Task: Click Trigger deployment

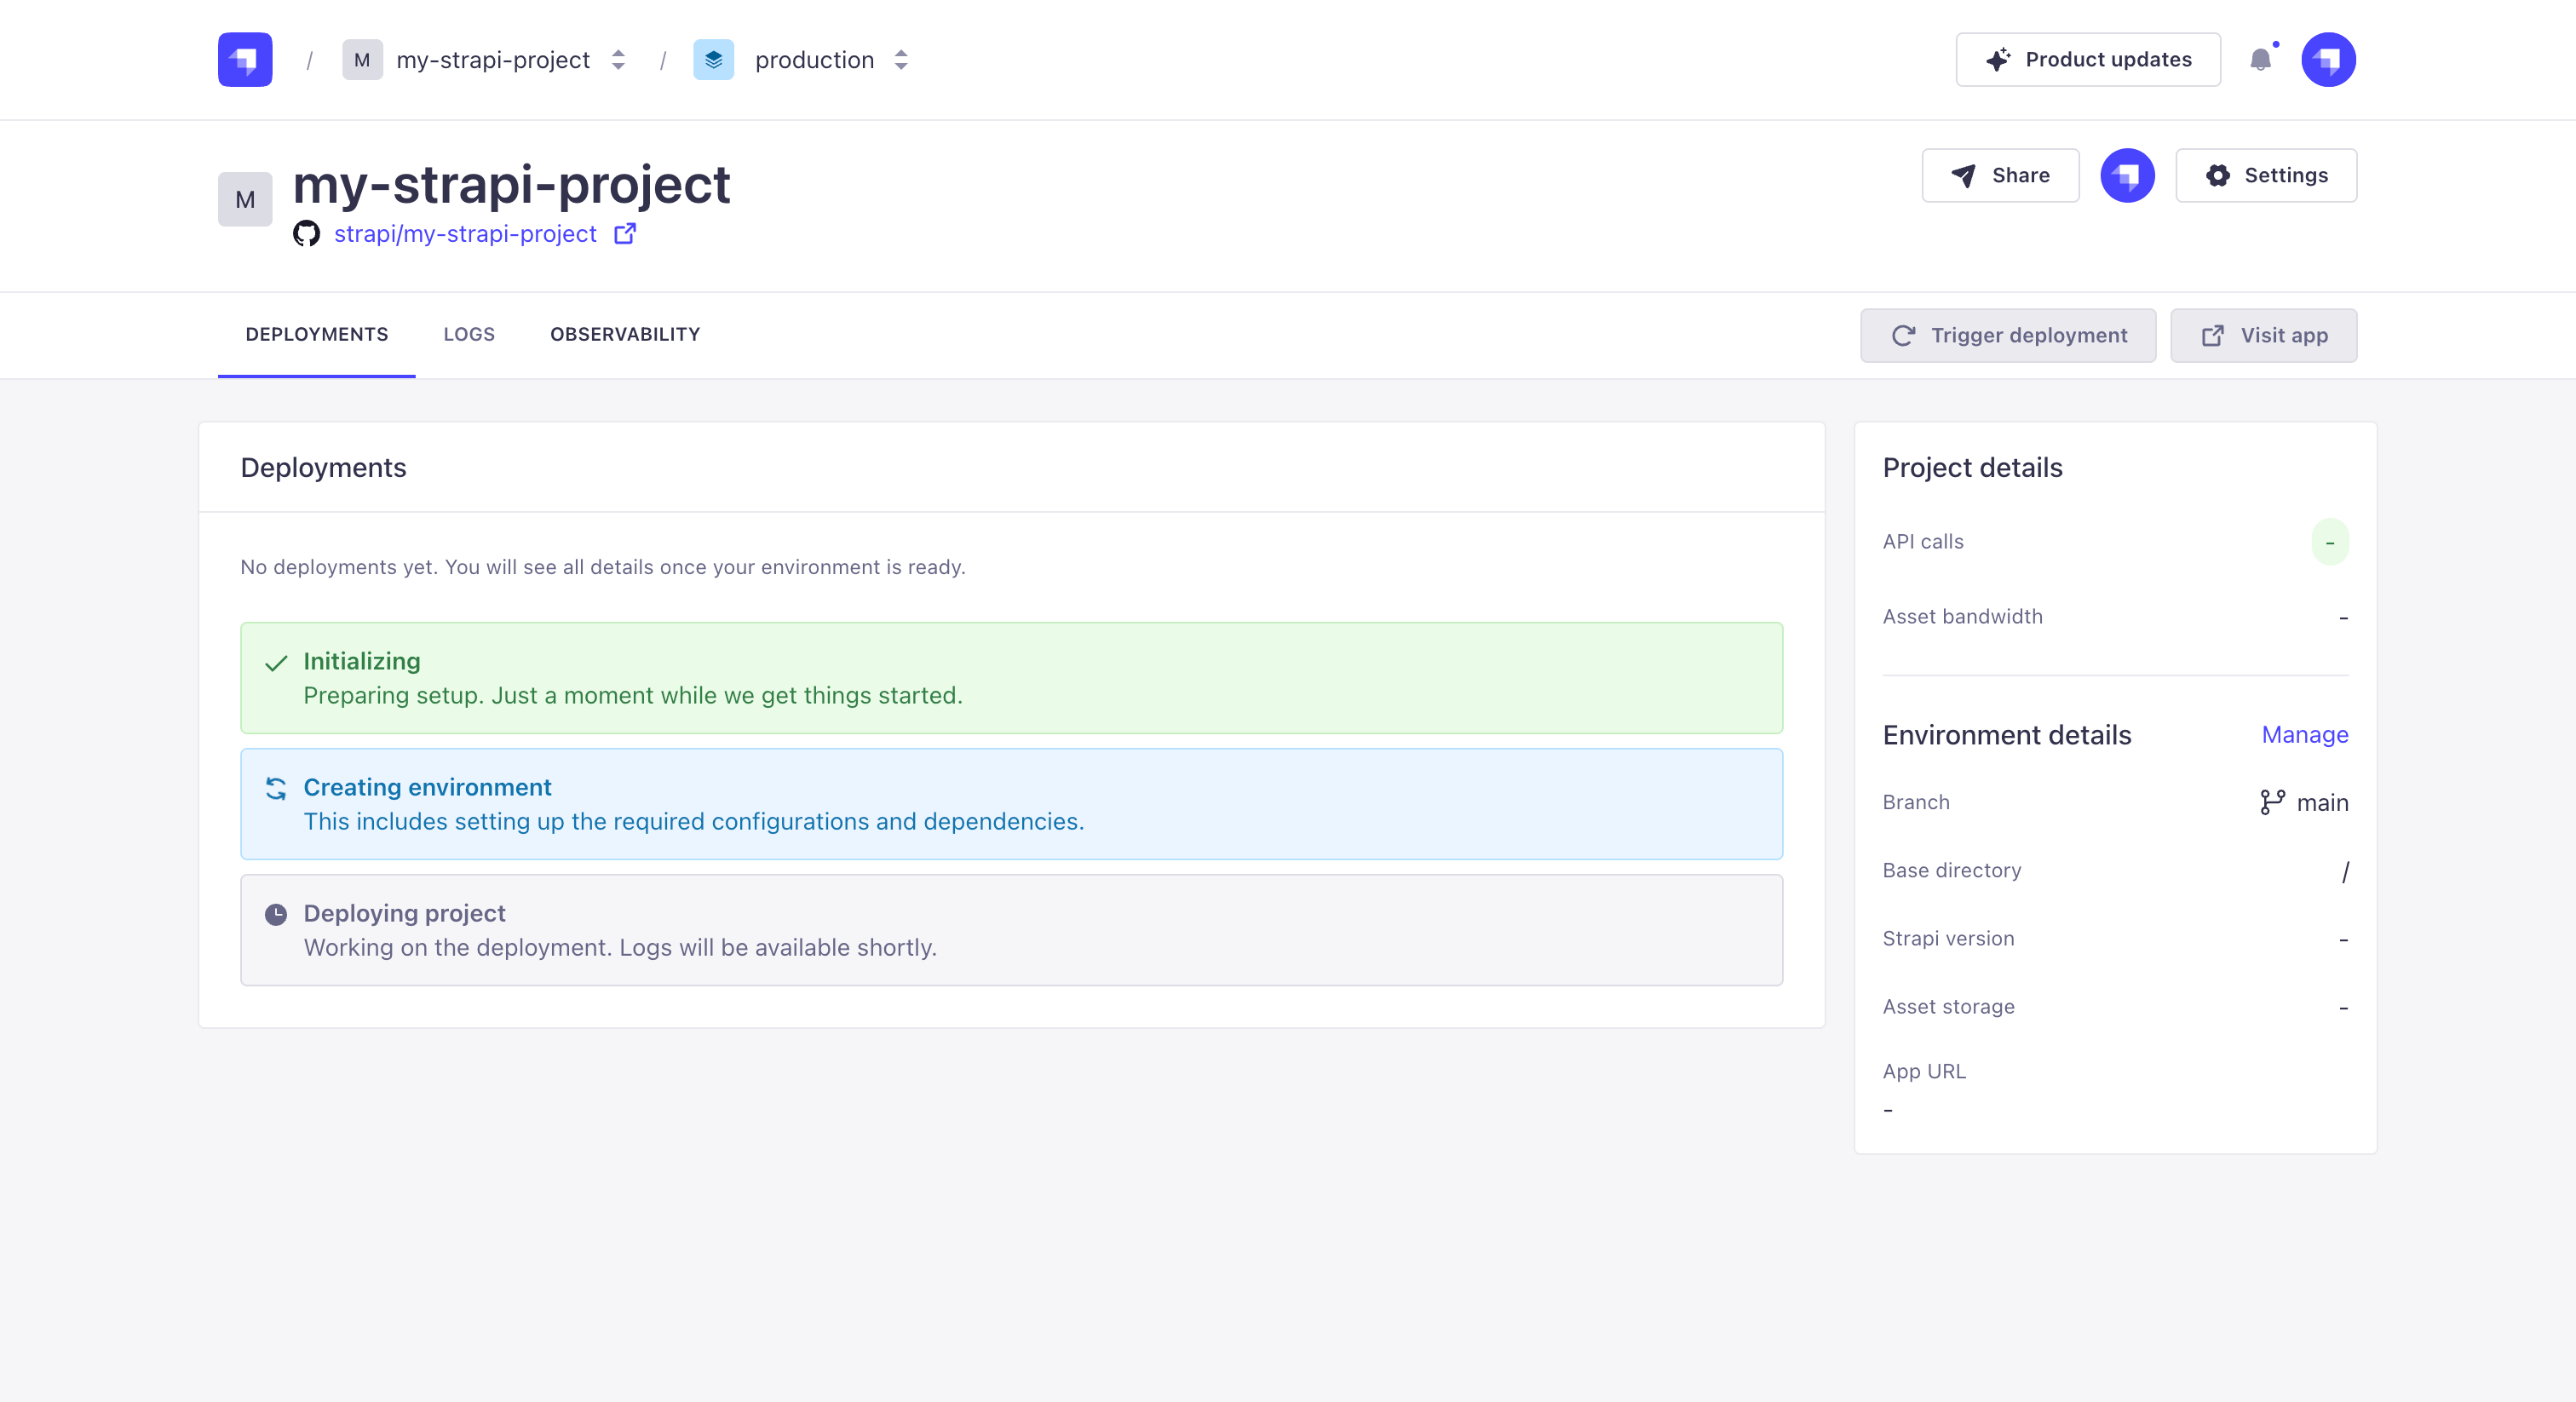Action: coord(2008,336)
